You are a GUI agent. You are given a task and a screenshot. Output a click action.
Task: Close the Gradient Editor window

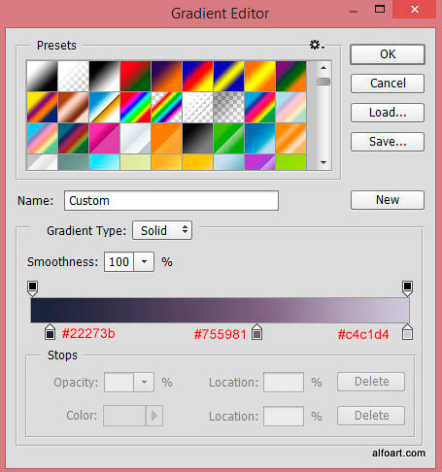tap(414, 10)
